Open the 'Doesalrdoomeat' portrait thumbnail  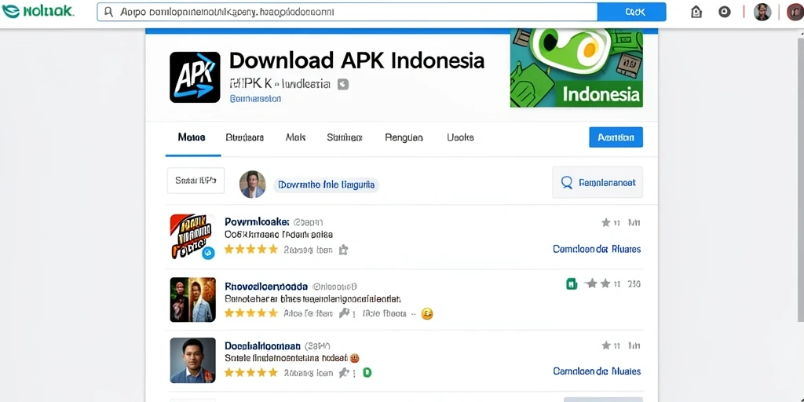[193, 360]
